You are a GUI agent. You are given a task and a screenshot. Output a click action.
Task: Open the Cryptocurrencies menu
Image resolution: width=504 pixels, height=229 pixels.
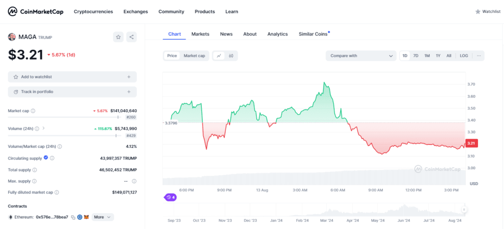93,12
